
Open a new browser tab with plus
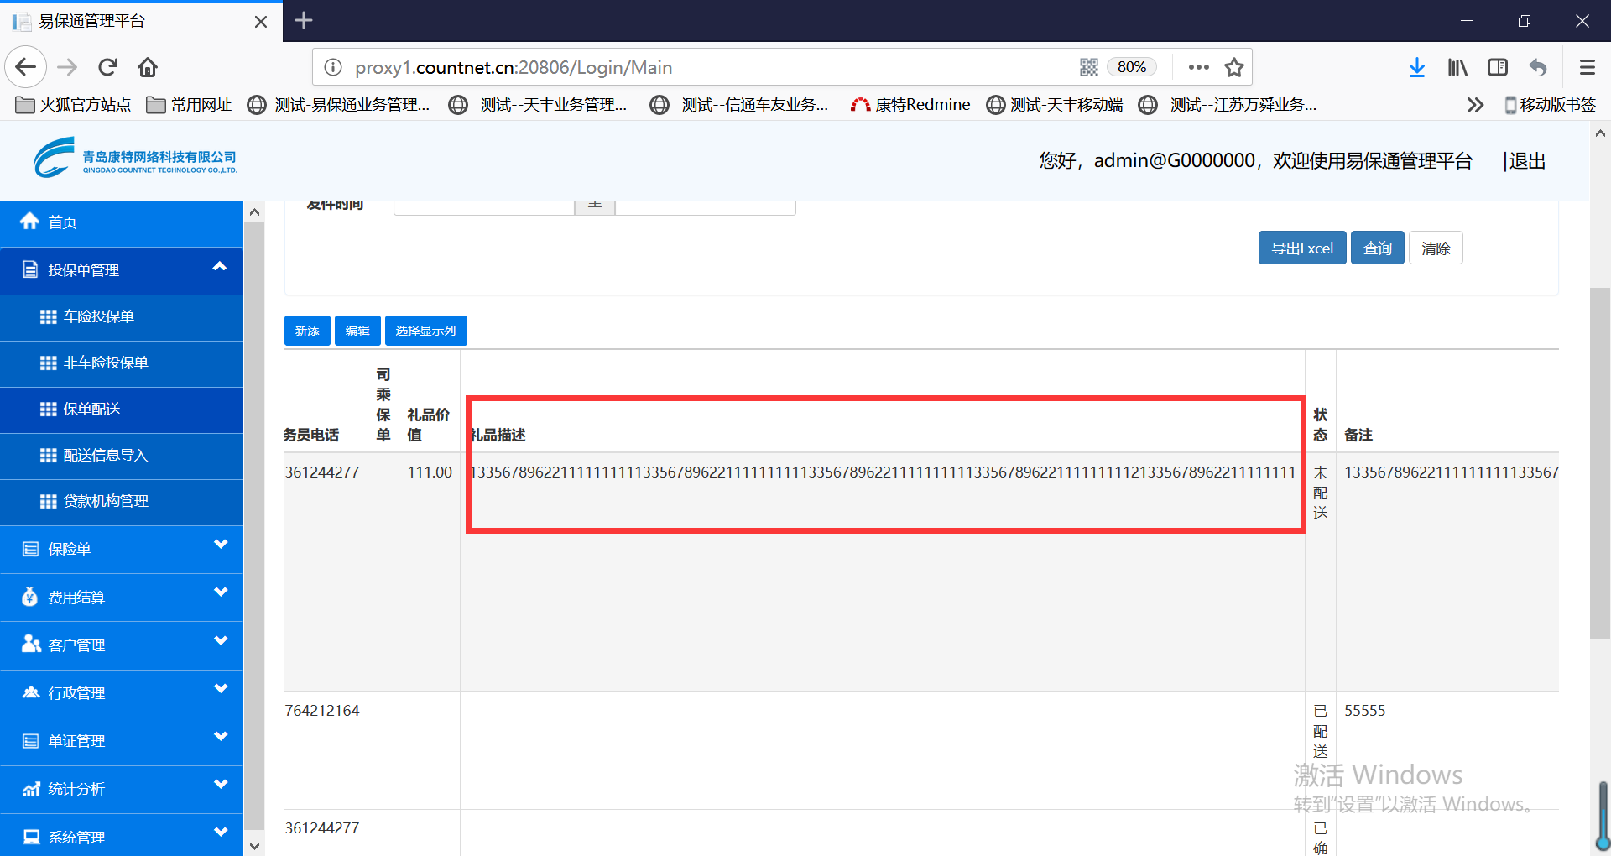pyautogui.click(x=304, y=20)
